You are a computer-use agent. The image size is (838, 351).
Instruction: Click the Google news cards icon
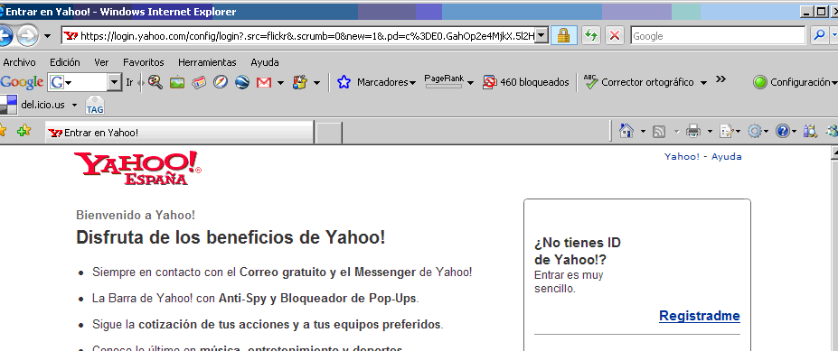(199, 83)
